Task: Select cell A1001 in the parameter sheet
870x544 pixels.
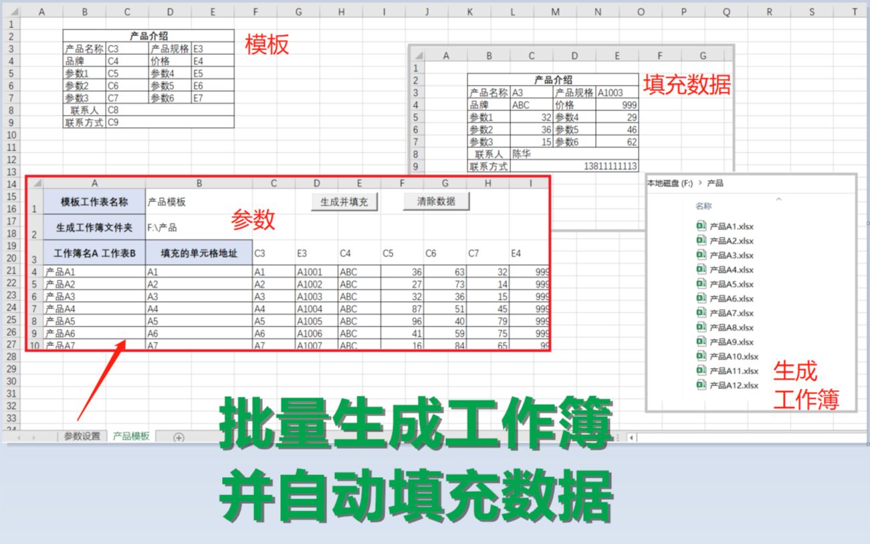Action: tap(316, 272)
